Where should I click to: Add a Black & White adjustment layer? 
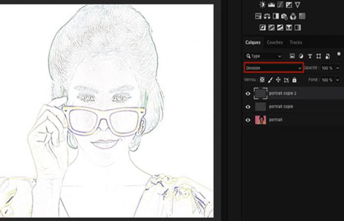[x=276, y=16]
